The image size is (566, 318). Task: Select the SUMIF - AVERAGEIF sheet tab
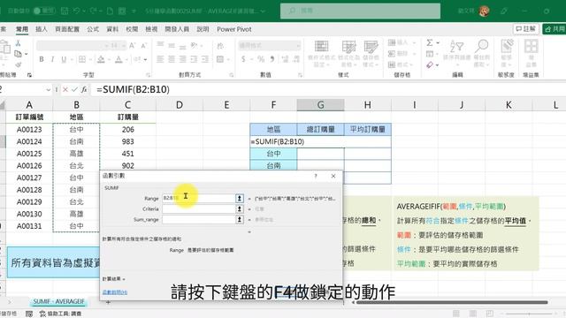[58, 301]
